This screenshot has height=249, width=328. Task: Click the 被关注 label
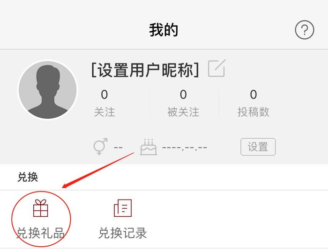(183, 112)
